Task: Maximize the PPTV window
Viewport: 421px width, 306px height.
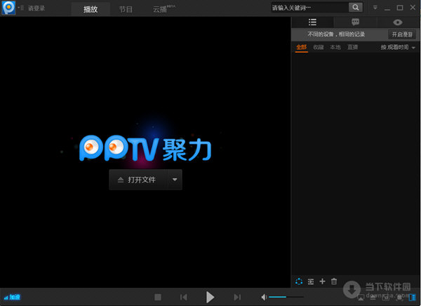Action: (400, 8)
